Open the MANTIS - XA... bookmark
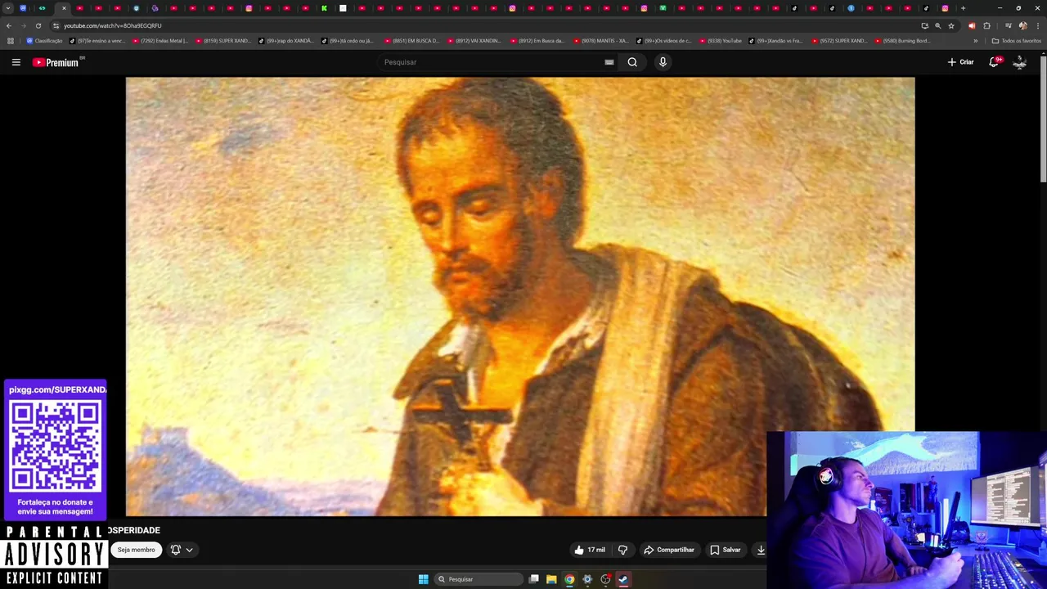The width and height of the screenshot is (1047, 589). click(600, 41)
